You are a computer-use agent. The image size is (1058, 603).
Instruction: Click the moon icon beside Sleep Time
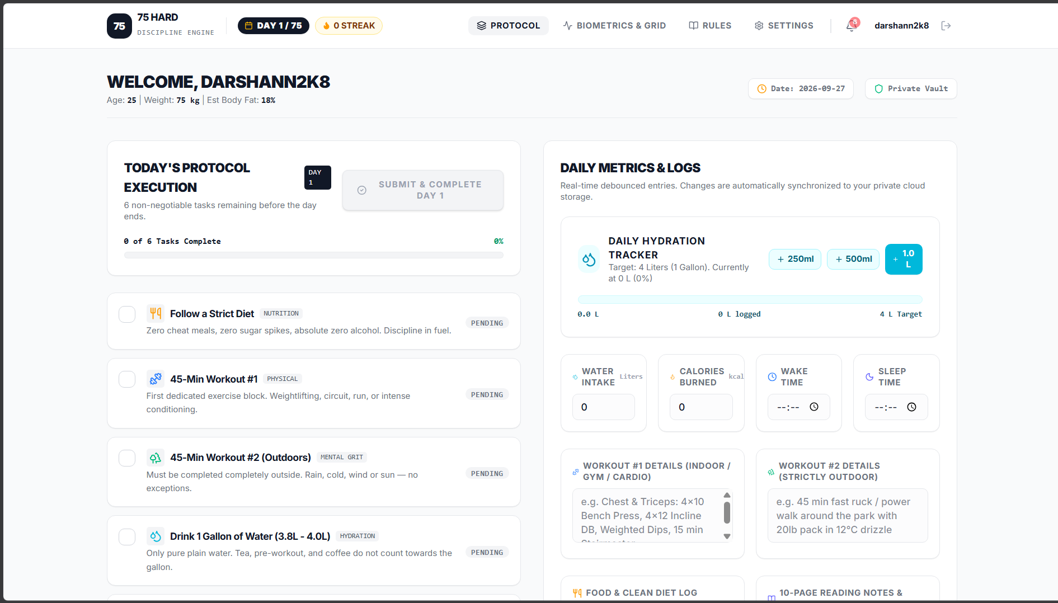coord(869,377)
